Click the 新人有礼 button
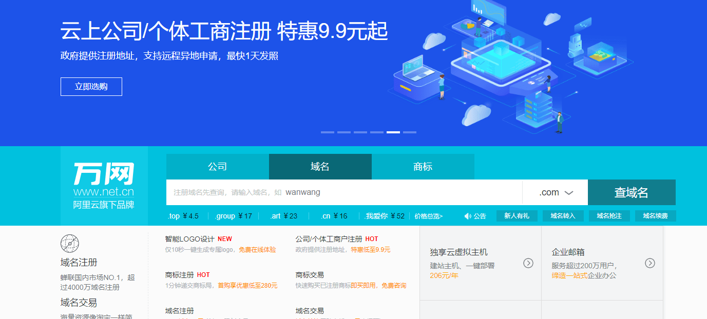Screen dimensions: 707x319 517,216
